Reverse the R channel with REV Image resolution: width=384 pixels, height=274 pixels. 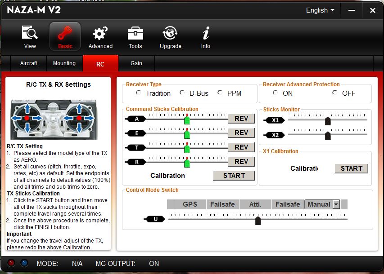click(x=241, y=162)
